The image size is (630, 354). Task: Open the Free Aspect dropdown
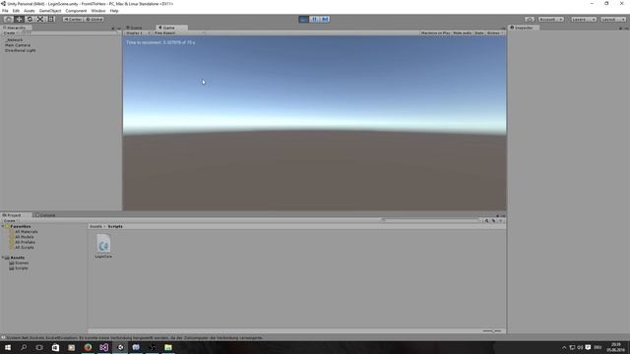coord(179,32)
